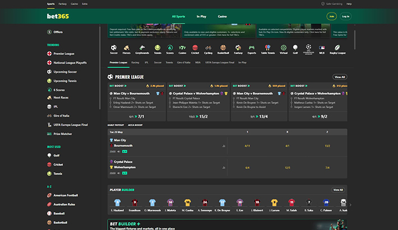Viewport: 398px width, 230px height.
Task: Switch to IPL tab
Action: tap(146, 62)
